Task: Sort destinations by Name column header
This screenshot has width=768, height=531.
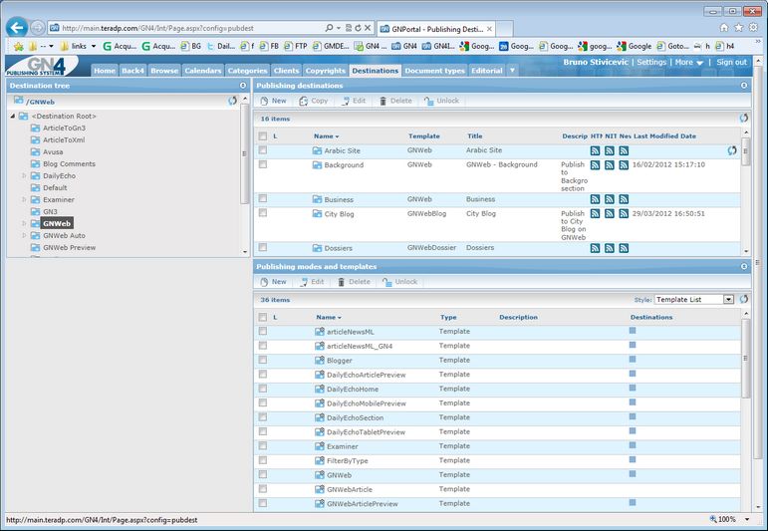Action: pos(326,136)
